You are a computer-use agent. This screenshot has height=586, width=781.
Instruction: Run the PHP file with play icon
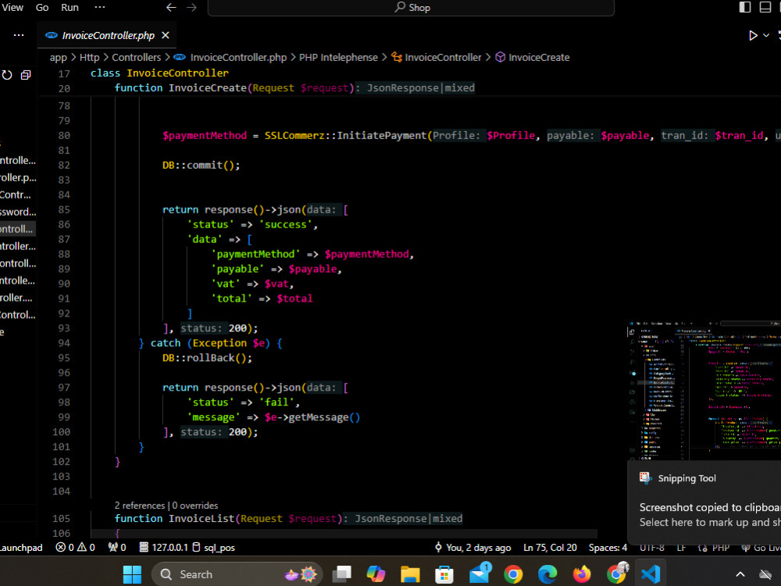pyautogui.click(x=753, y=35)
